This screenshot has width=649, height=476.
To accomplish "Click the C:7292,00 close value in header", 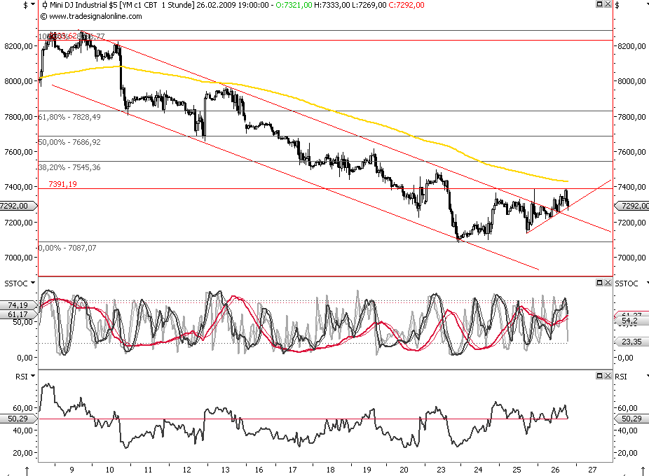I will click(x=406, y=5).
